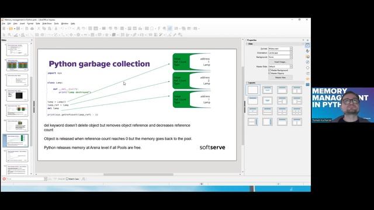Viewport: 374px width, 210px height.
Task: Click the softserve logo on the slide
Action: pyautogui.click(x=212, y=148)
